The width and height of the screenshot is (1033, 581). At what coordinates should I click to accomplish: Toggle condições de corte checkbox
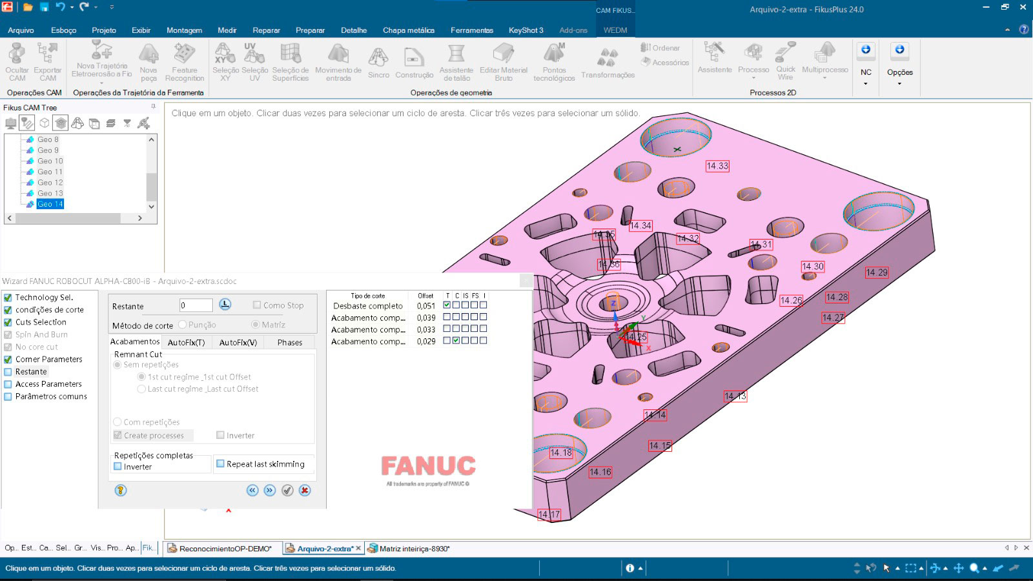pos(8,310)
